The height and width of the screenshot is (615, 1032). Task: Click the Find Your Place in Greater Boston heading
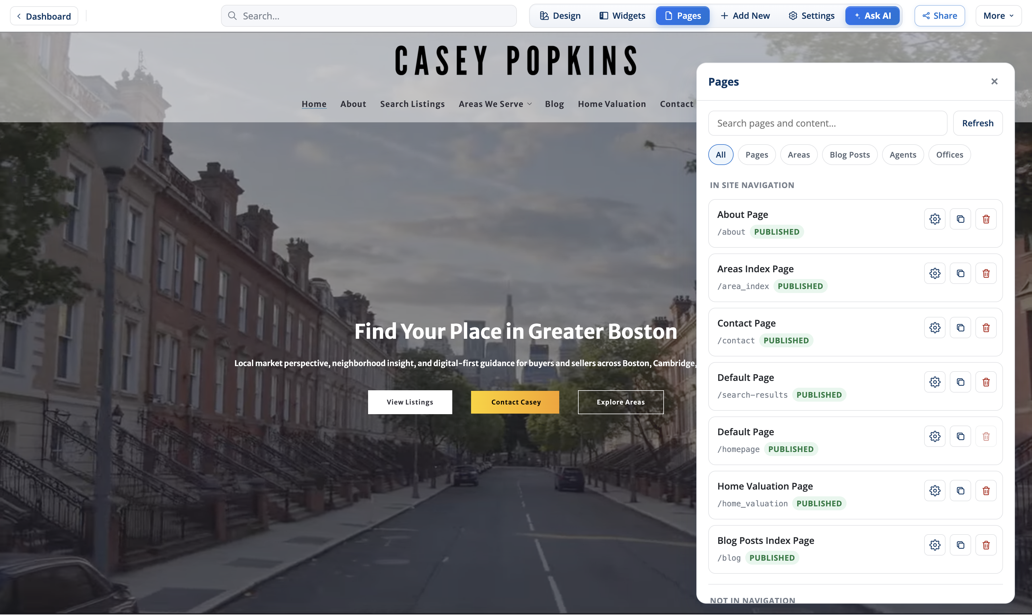(516, 331)
